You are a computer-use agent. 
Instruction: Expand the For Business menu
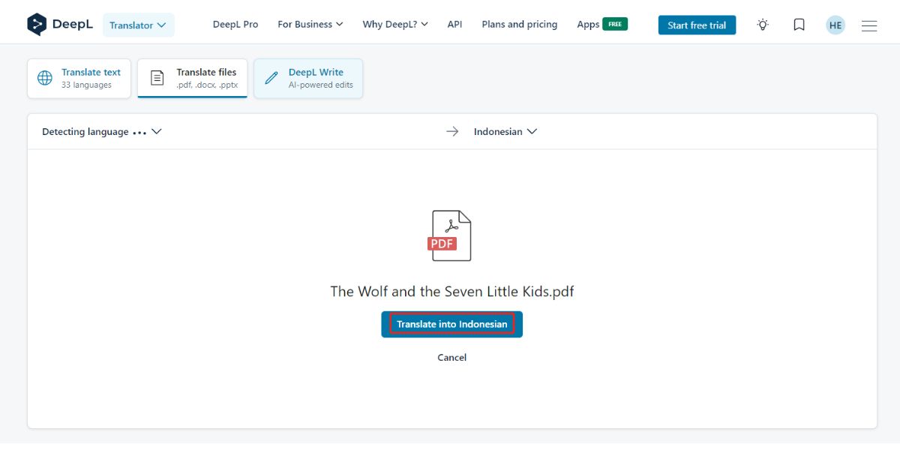[310, 23]
